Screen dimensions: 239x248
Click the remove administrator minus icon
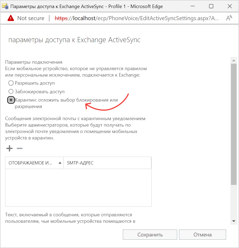pos(20,148)
